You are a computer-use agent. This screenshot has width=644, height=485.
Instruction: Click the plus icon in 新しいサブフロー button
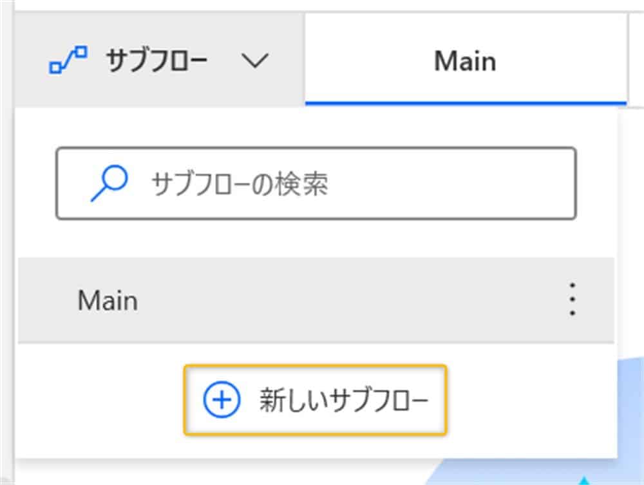pos(222,401)
